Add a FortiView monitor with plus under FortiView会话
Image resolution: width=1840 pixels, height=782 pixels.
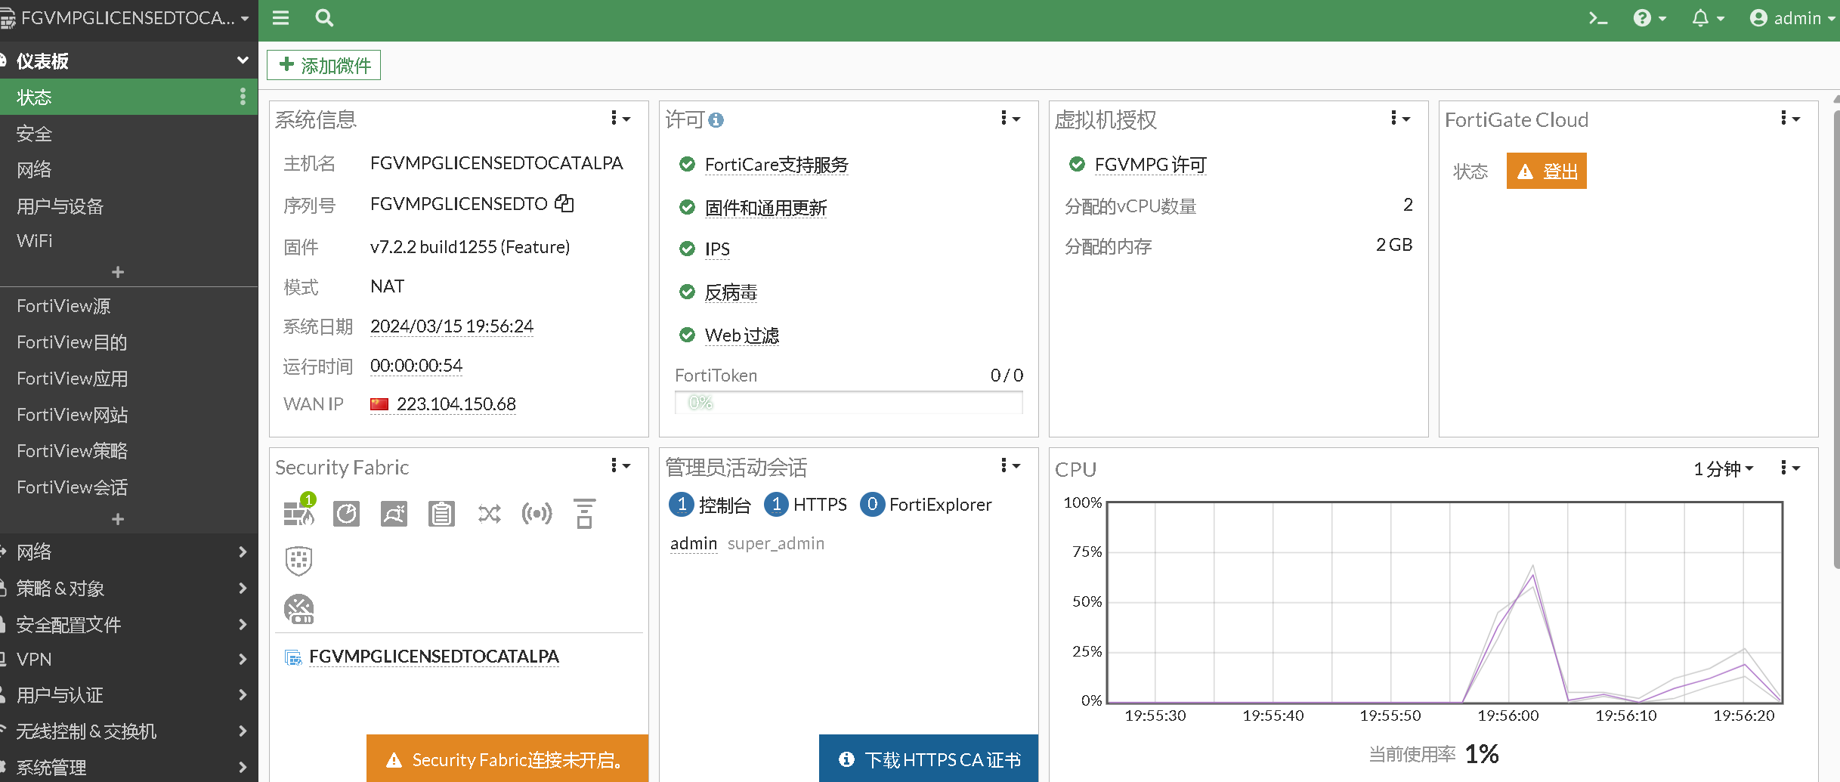click(118, 519)
